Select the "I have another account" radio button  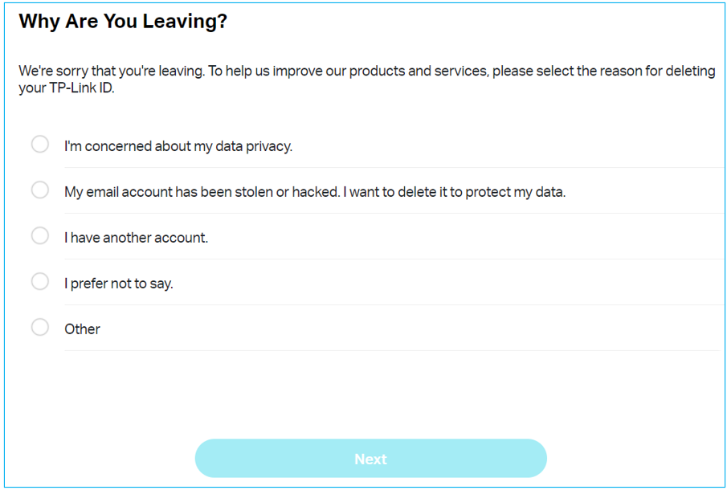pyautogui.click(x=39, y=235)
